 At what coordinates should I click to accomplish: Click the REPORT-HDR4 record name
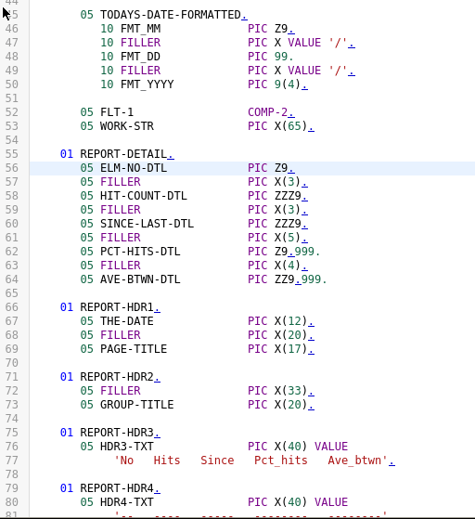coord(117,487)
